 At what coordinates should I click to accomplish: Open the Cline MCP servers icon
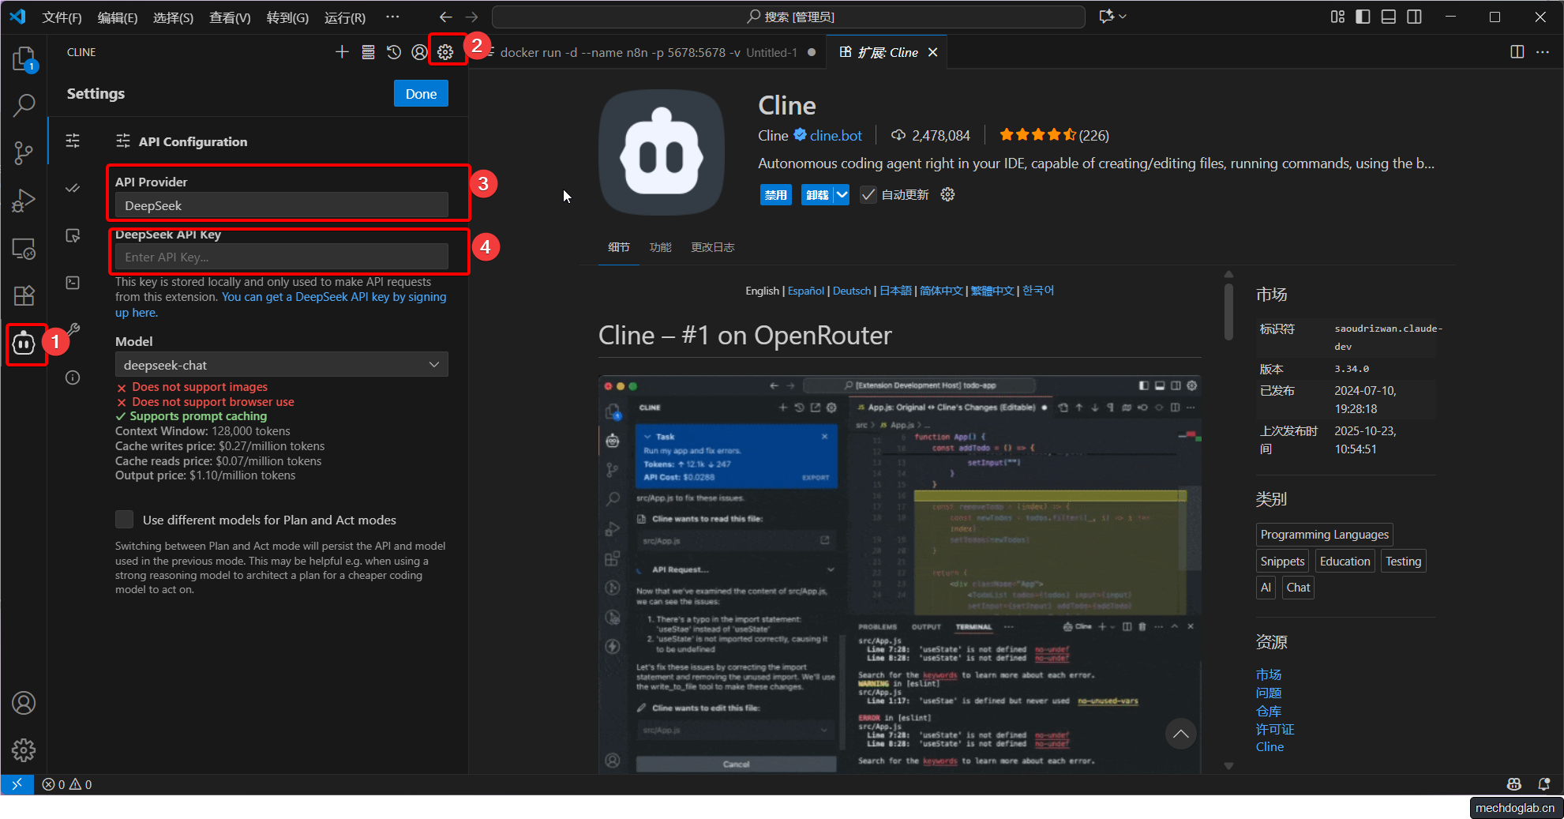click(368, 52)
